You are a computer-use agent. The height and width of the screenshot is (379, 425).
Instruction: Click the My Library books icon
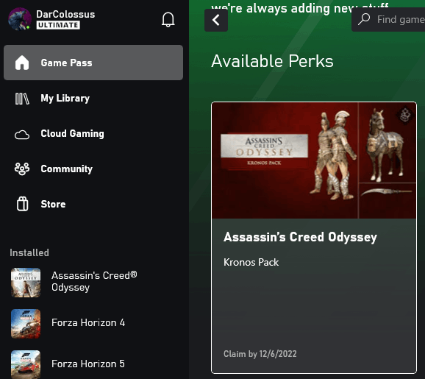[x=22, y=99]
